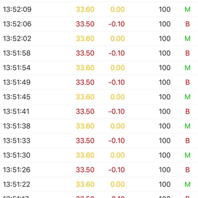Click price 33.50 on the 13:52:06 row
This screenshot has height=198, width=198.
(x=85, y=24)
